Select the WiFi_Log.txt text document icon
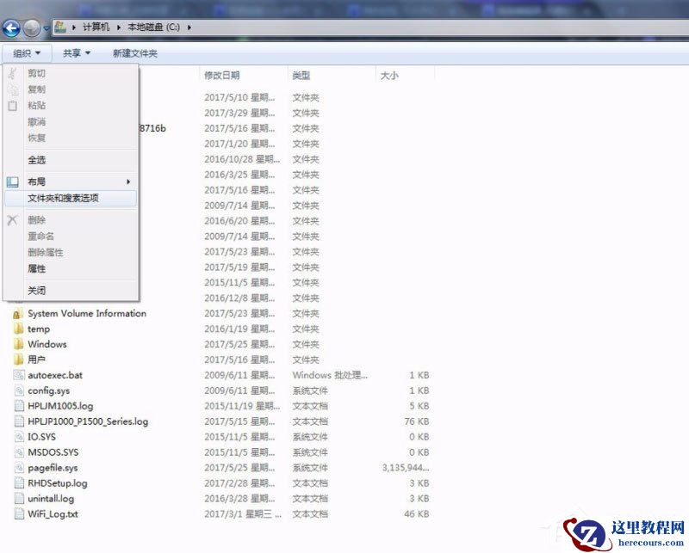689x553 pixels. [x=19, y=513]
